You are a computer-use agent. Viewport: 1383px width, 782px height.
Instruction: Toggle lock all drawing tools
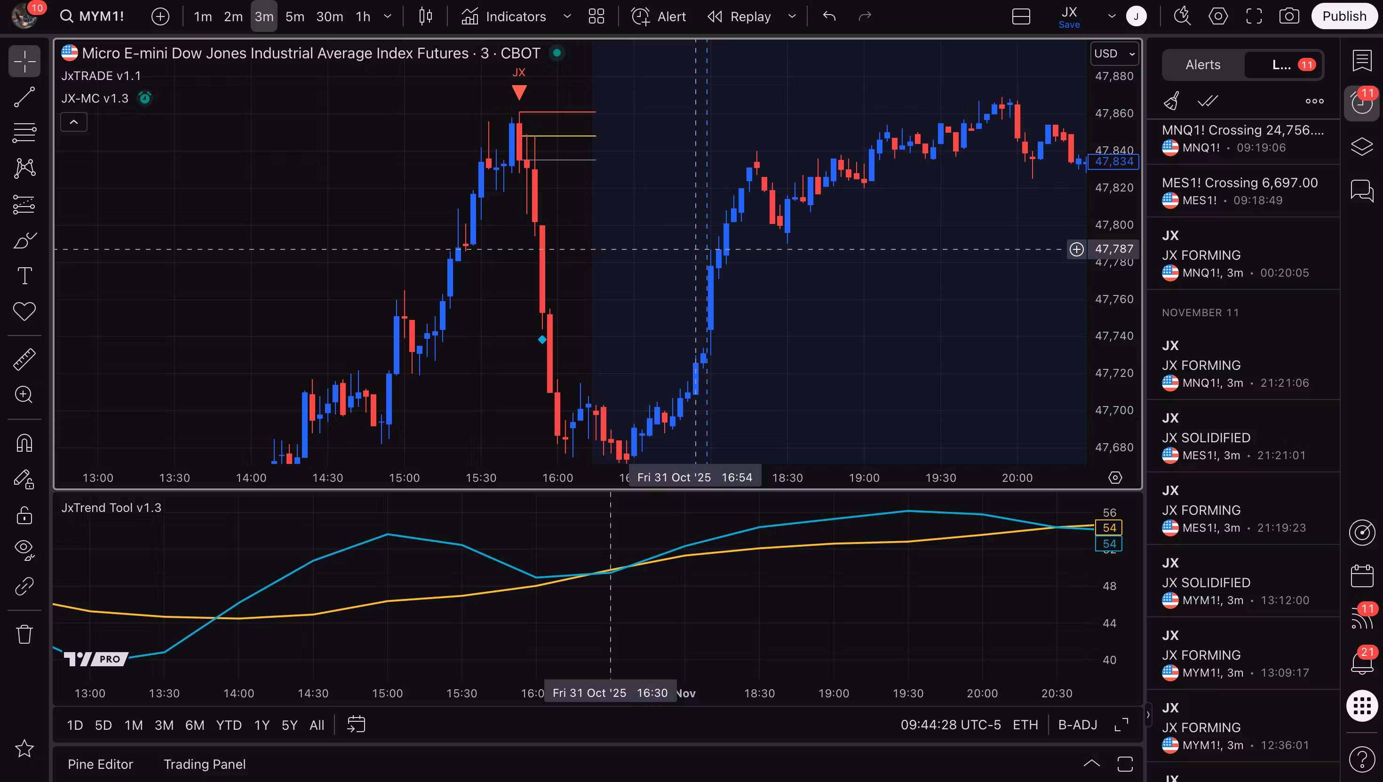point(24,515)
